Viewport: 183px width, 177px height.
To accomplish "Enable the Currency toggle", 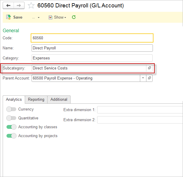I will coord(11,109).
